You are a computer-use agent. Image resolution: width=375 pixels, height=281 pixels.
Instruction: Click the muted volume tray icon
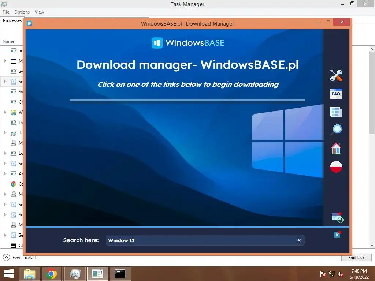(341, 274)
